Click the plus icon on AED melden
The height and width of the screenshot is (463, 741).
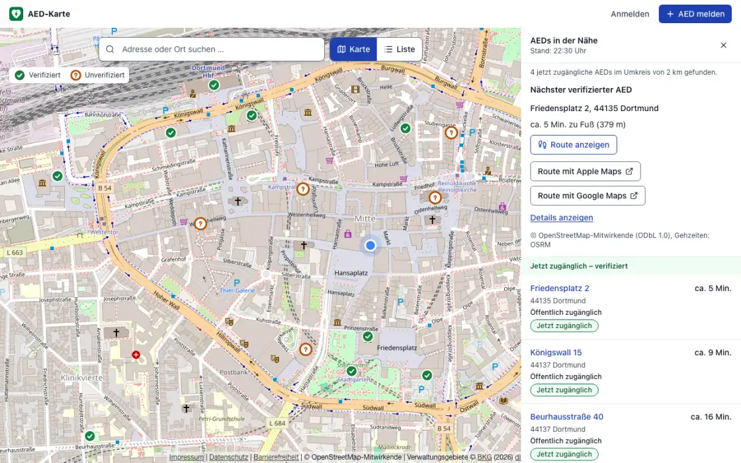670,14
